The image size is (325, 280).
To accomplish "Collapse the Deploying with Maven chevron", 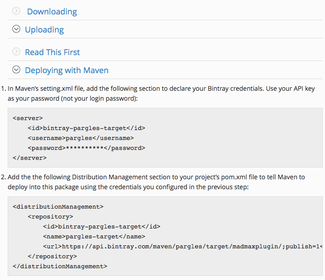I will 16,70.
